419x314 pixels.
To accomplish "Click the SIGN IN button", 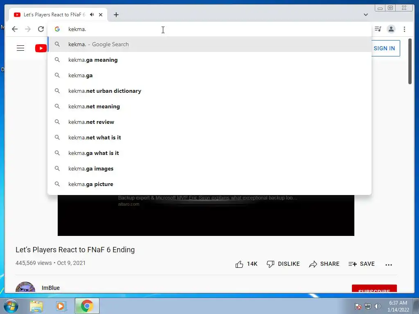I will point(385,48).
